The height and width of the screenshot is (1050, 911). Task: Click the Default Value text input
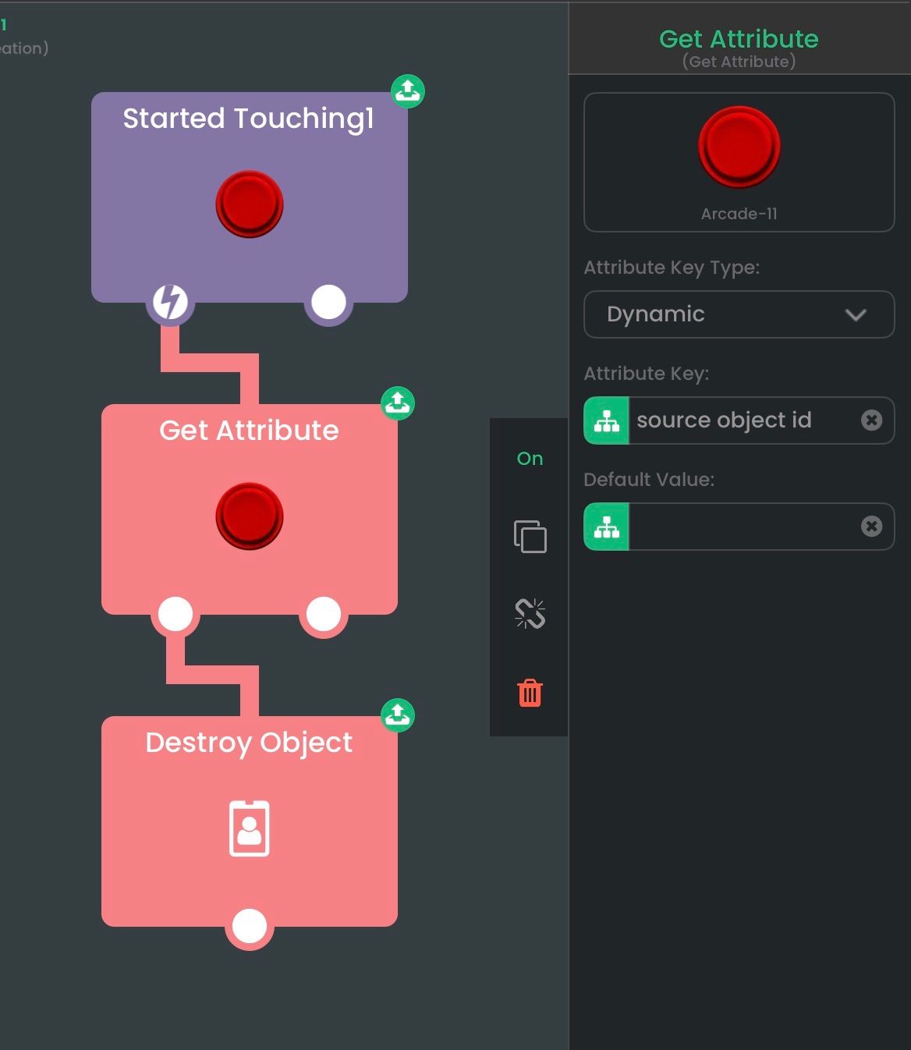(741, 527)
